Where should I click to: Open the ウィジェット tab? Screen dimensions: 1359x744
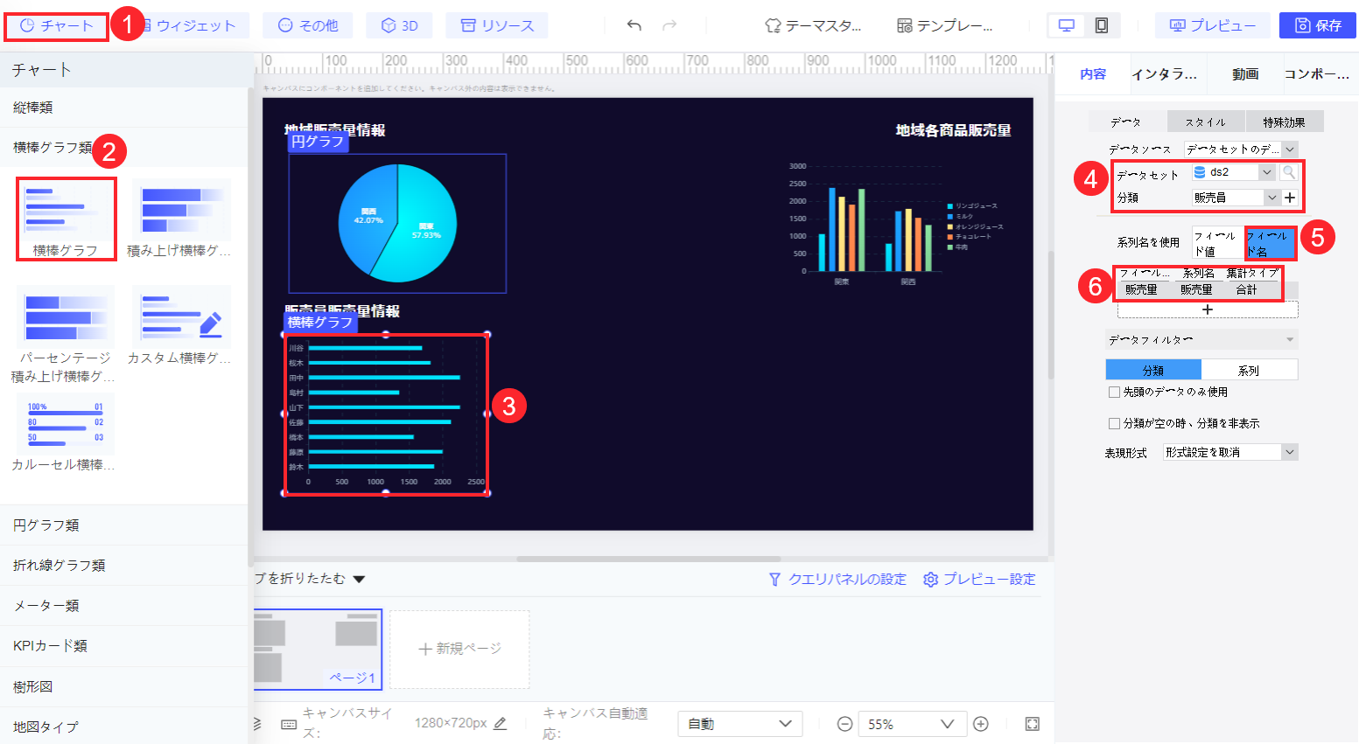(188, 25)
